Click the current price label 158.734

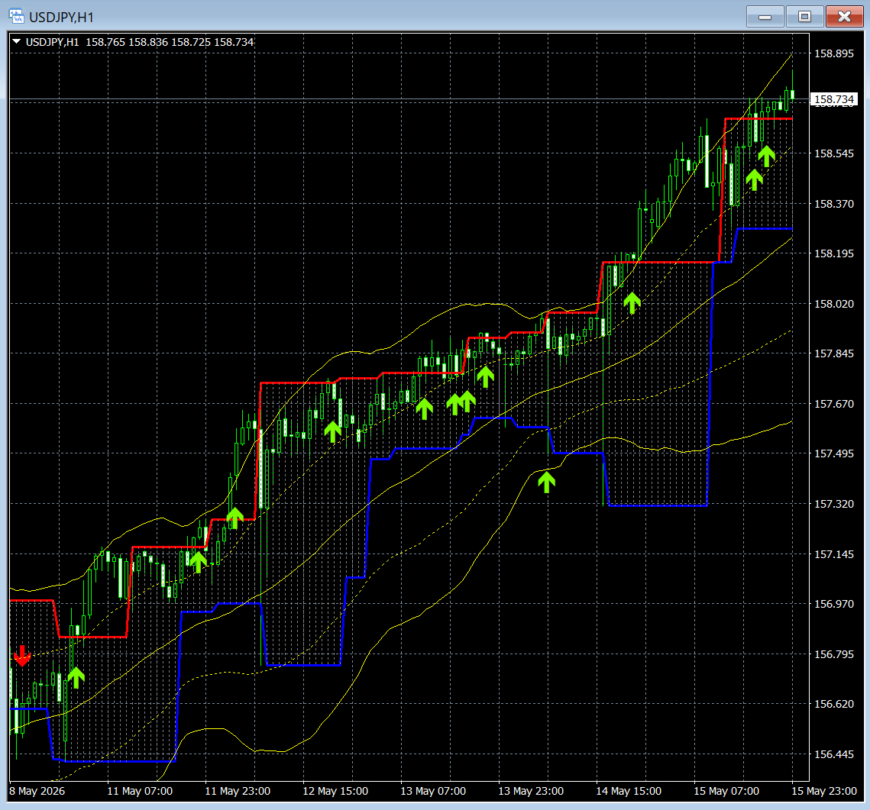tap(834, 99)
